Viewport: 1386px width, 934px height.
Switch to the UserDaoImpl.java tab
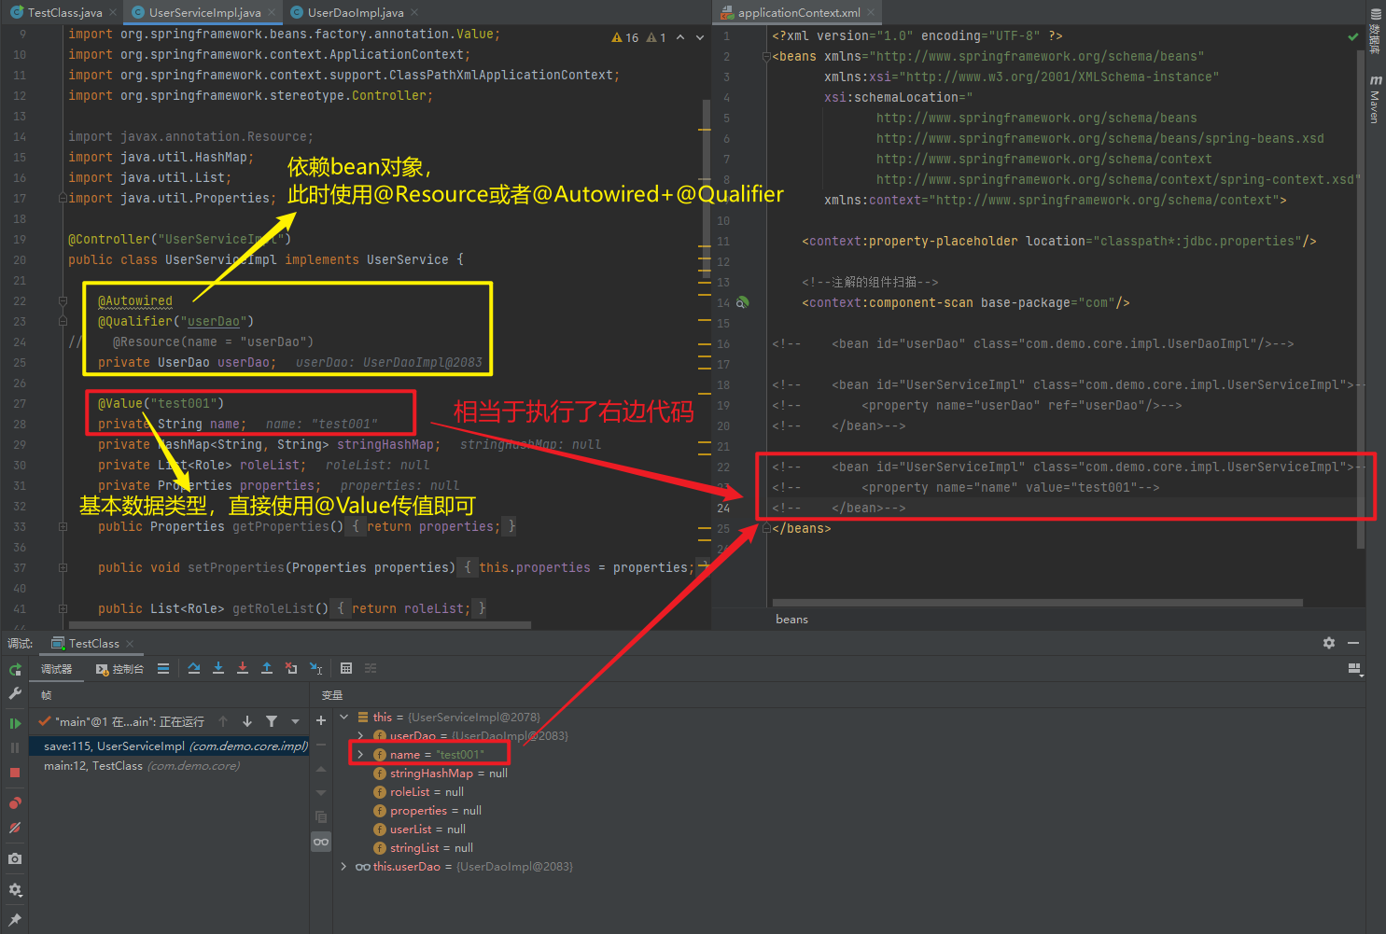click(x=356, y=12)
